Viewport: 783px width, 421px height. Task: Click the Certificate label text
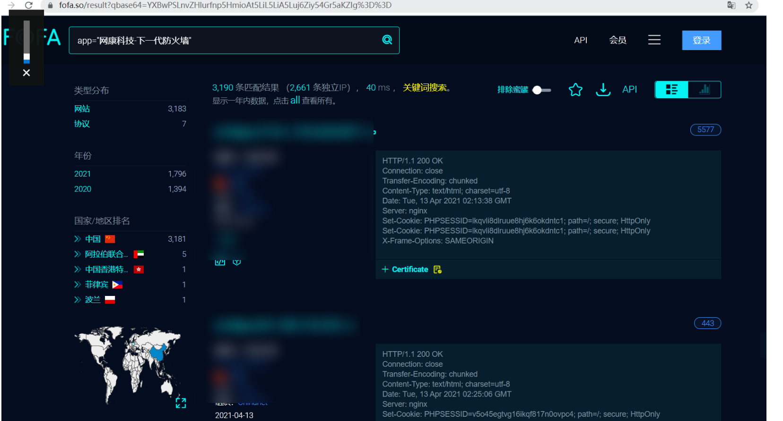click(x=410, y=269)
